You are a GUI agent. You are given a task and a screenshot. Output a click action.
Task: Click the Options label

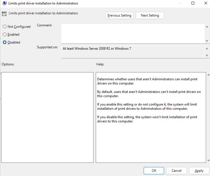[x=8, y=64]
